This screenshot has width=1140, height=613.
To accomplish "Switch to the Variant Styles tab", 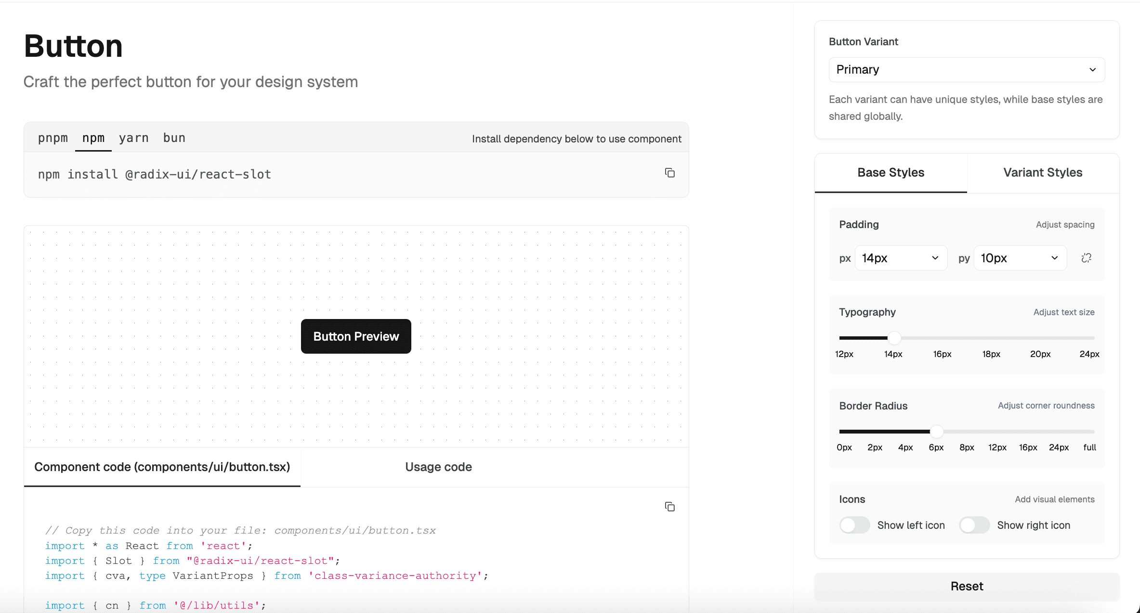I will tap(1042, 173).
